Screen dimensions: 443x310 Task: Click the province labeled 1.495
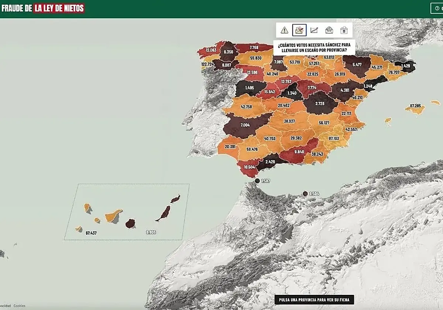(x=249, y=88)
